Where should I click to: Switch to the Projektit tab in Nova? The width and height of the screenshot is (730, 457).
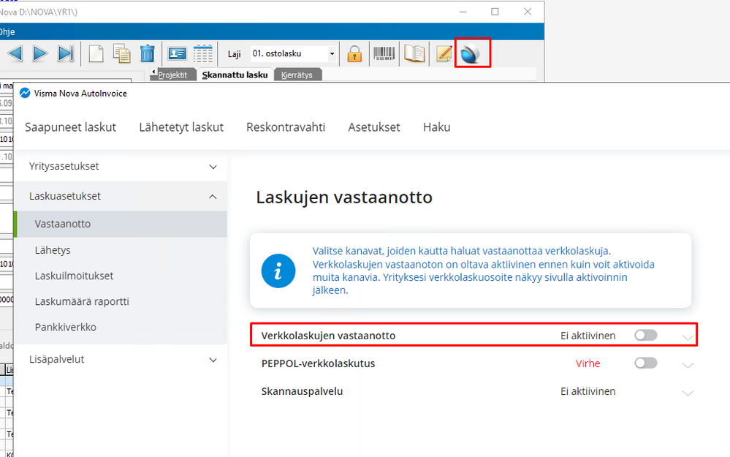(x=172, y=75)
